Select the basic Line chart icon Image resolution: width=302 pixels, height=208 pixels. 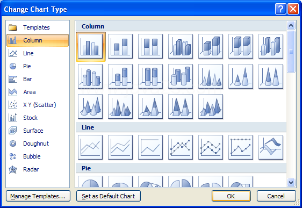coord(90,147)
